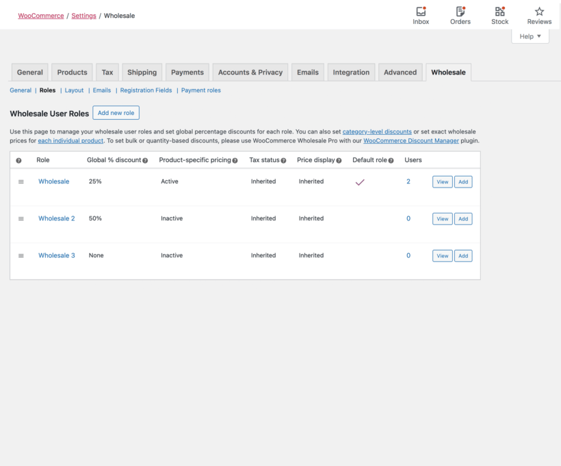561x466 pixels.
Task: Click the drag handle beside Wholesale 3
Action: [21, 255]
